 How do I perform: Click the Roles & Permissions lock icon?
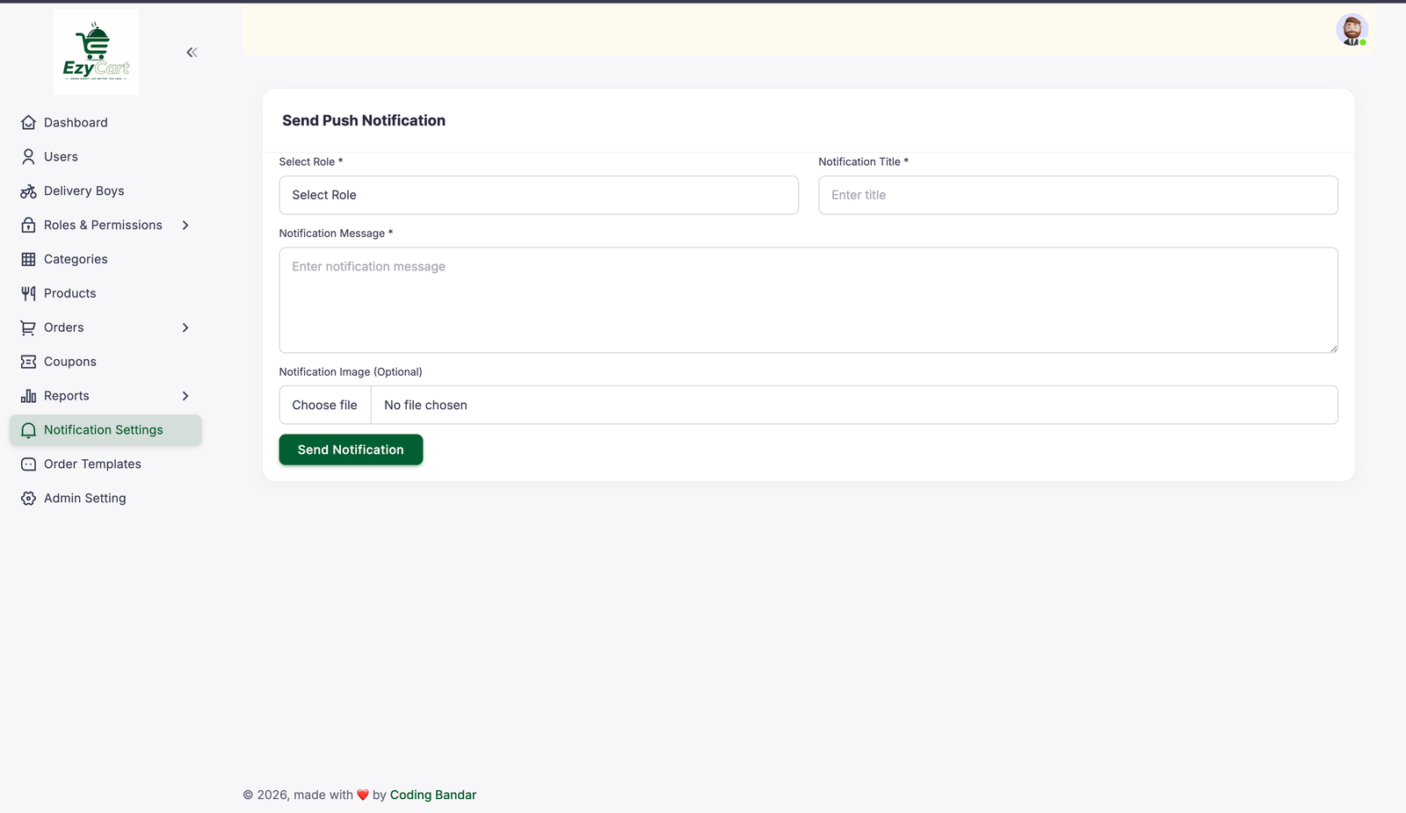tap(28, 226)
